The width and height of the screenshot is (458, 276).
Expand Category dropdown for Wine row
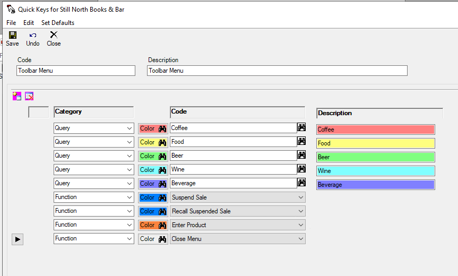coord(129,169)
